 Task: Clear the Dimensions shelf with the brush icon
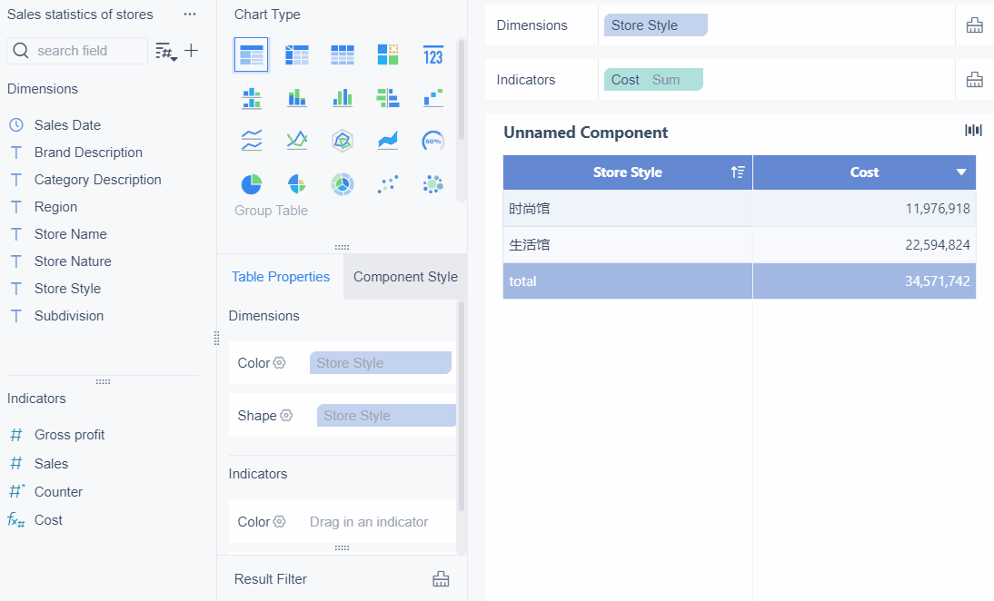974,25
